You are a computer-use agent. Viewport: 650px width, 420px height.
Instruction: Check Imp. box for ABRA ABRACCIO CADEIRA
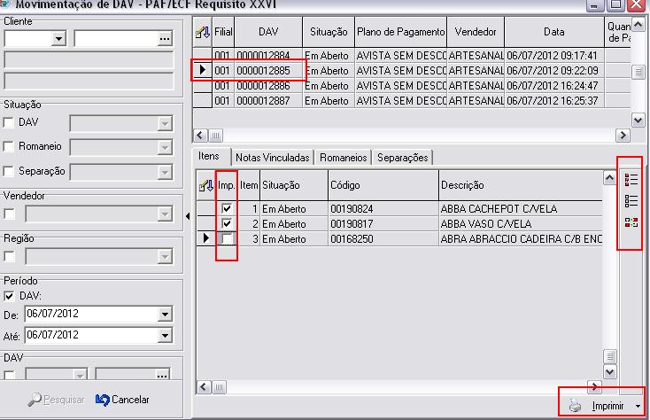pos(227,239)
